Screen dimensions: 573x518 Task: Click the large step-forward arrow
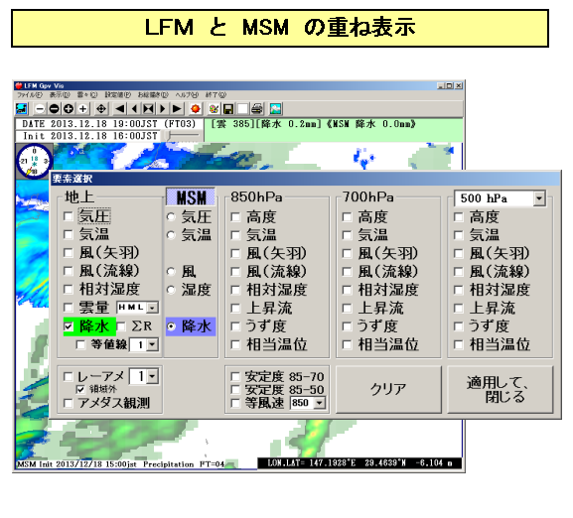tap(177, 109)
